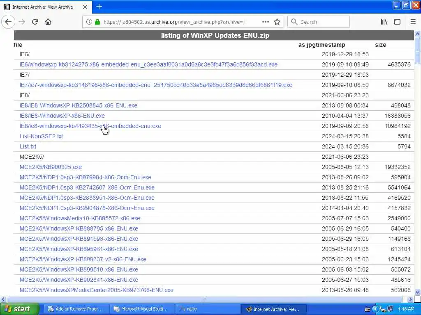Go back to the previous page
This screenshot has height=315, width=421.
point(8,22)
